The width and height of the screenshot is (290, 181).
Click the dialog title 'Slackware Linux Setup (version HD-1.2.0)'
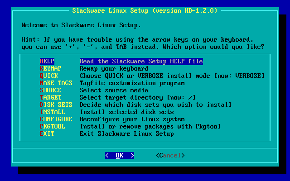(x=145, y=10)
